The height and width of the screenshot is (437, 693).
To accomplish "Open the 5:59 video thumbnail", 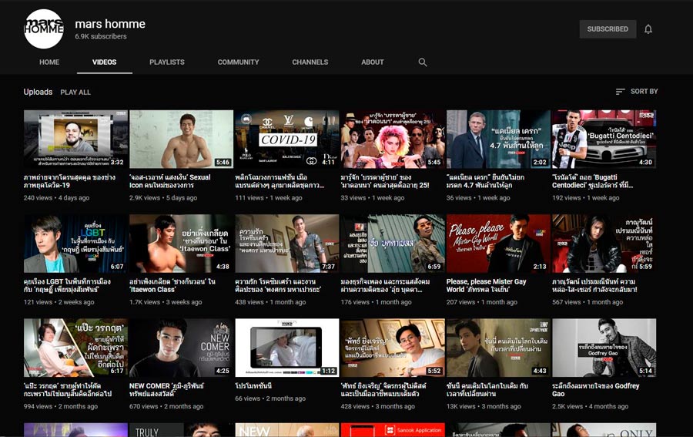I will tap(604, 244).
